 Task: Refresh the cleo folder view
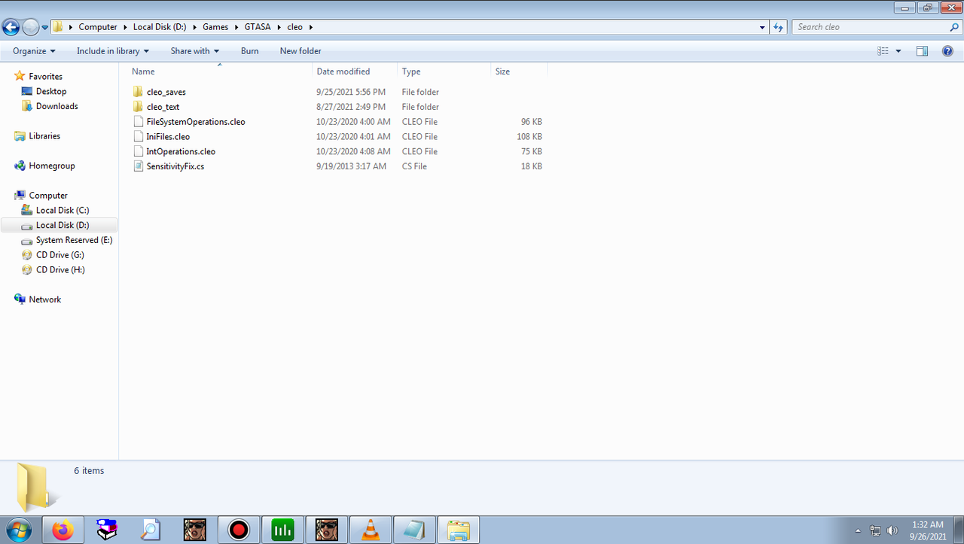[779, 27]
